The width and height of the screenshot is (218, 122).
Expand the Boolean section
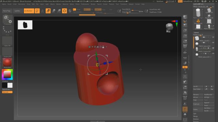pos(196,119)
